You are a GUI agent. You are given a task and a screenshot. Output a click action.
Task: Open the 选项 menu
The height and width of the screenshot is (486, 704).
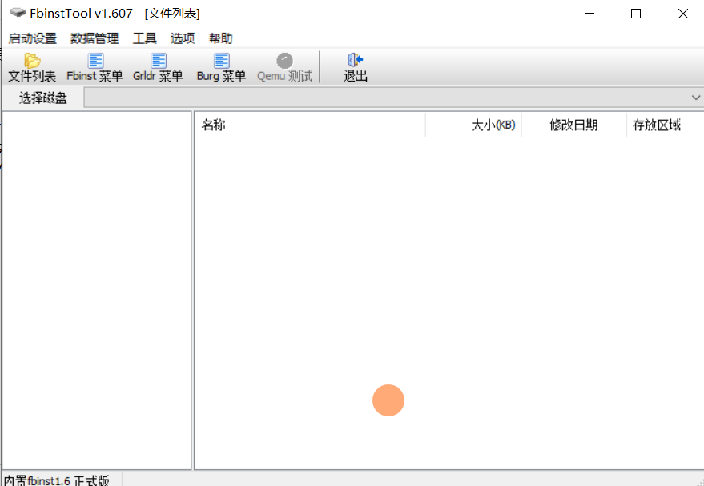[x=183, y=38]
